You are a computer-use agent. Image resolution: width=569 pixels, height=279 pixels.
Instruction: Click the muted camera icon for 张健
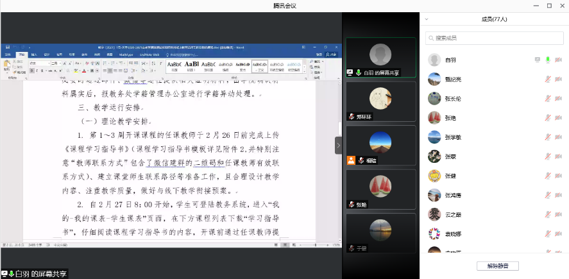point(559,176)
